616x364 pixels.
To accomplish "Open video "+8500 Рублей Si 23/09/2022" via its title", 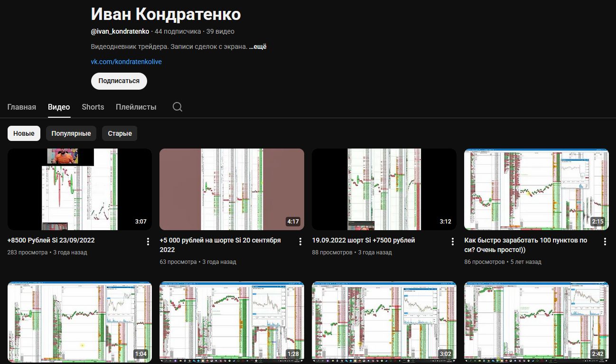I will coord(51,241).
